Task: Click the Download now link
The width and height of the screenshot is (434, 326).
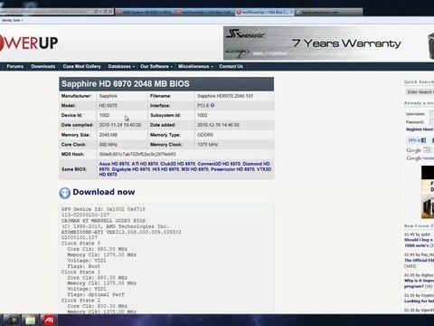Action: pyautogui.click(x=104, y=192)
